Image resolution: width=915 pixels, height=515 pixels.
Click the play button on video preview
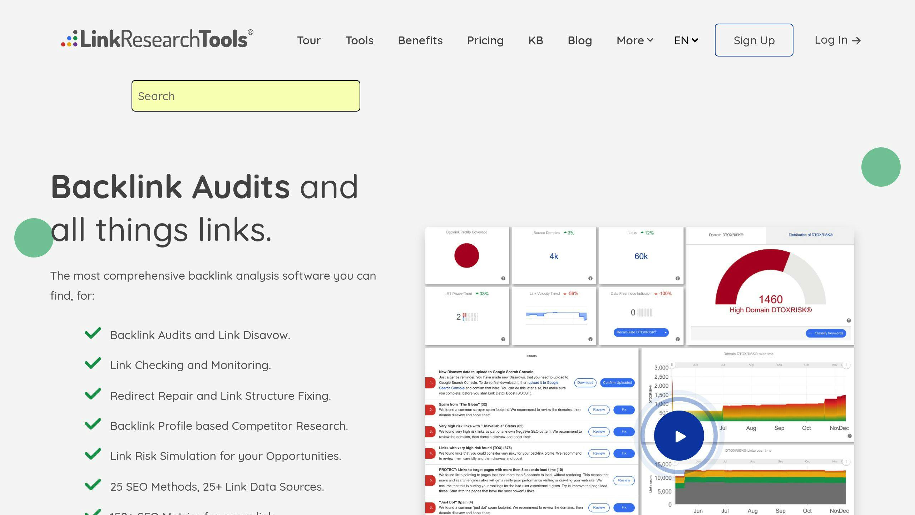coord(679,436)
